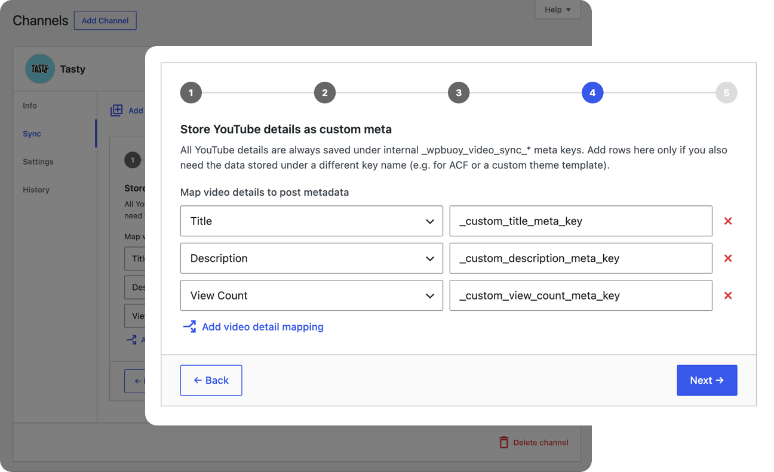
Task: Open the Description detail dropdown
Action: tap(312, 258)
